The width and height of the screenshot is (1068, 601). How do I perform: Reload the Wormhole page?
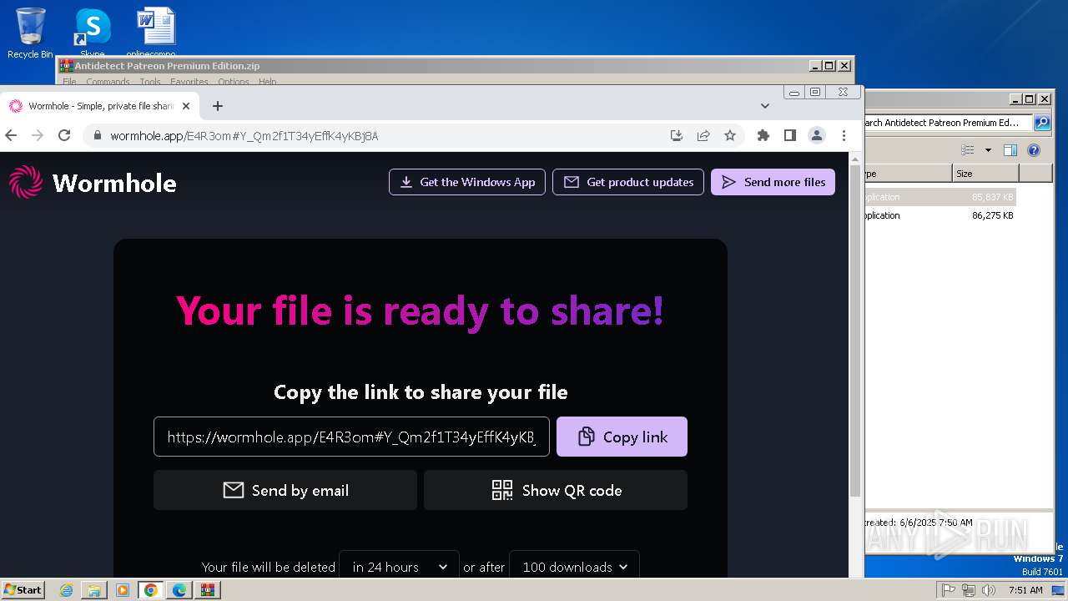(x=64, y=135)
